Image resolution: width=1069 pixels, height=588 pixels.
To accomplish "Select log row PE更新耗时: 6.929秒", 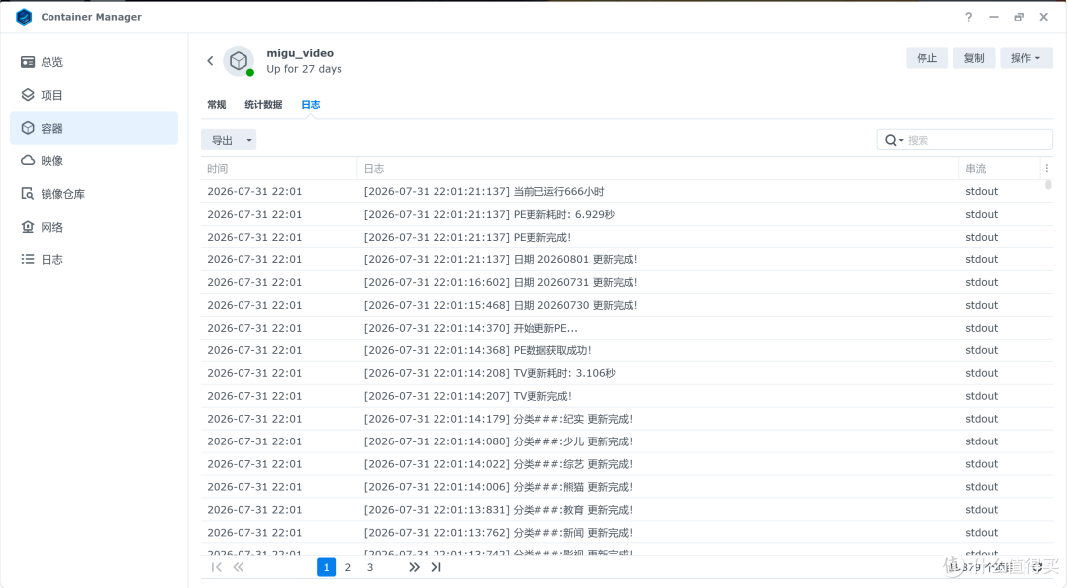I will tap(627, 214).
